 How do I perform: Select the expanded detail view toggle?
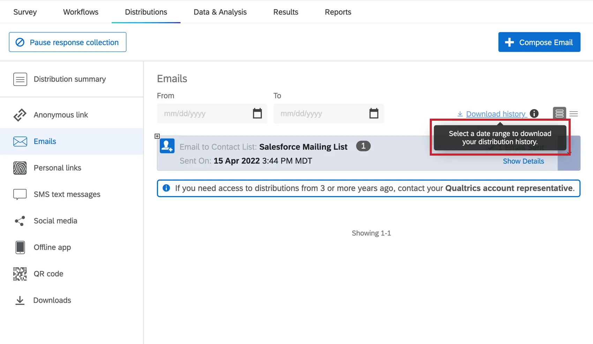559,113
